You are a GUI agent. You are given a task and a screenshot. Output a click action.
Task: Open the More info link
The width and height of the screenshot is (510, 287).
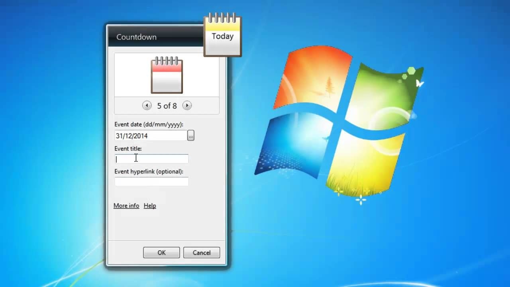[126, 206]
